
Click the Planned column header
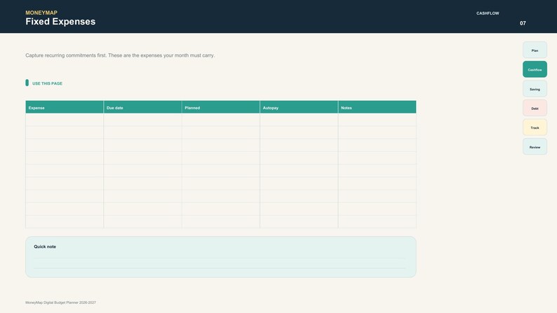point(221,107)
